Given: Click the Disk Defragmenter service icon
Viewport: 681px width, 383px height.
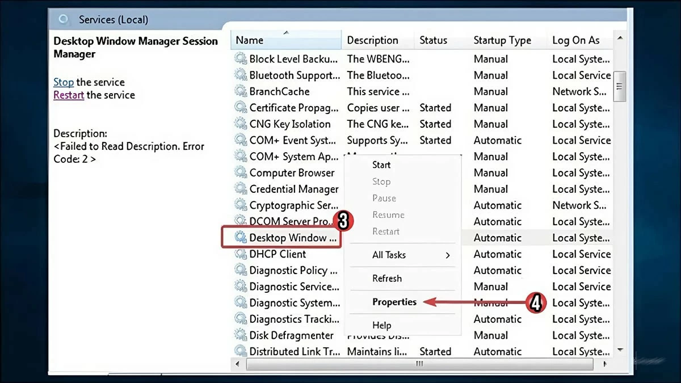Looking at the screenshot, I should (241, 335).
